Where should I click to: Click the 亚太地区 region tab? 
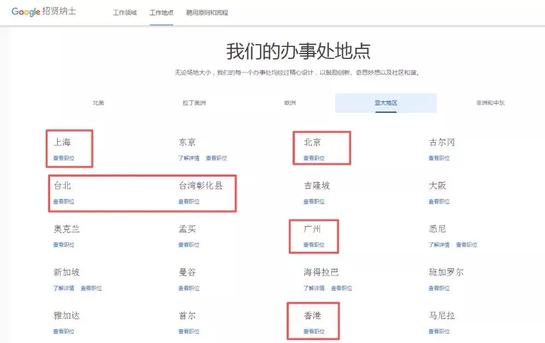[385, 103]
